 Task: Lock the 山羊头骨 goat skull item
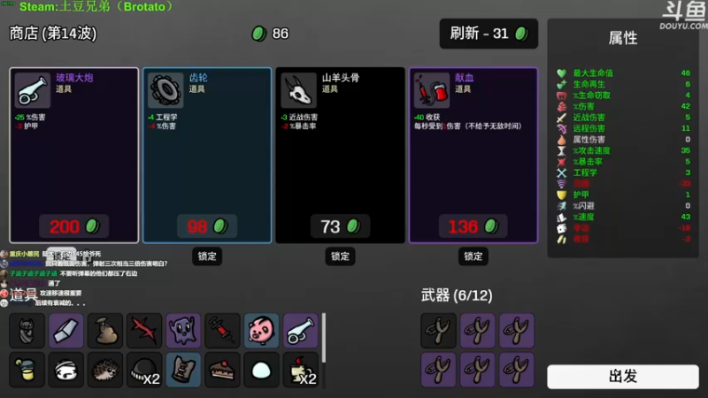[x=340, y=256]
